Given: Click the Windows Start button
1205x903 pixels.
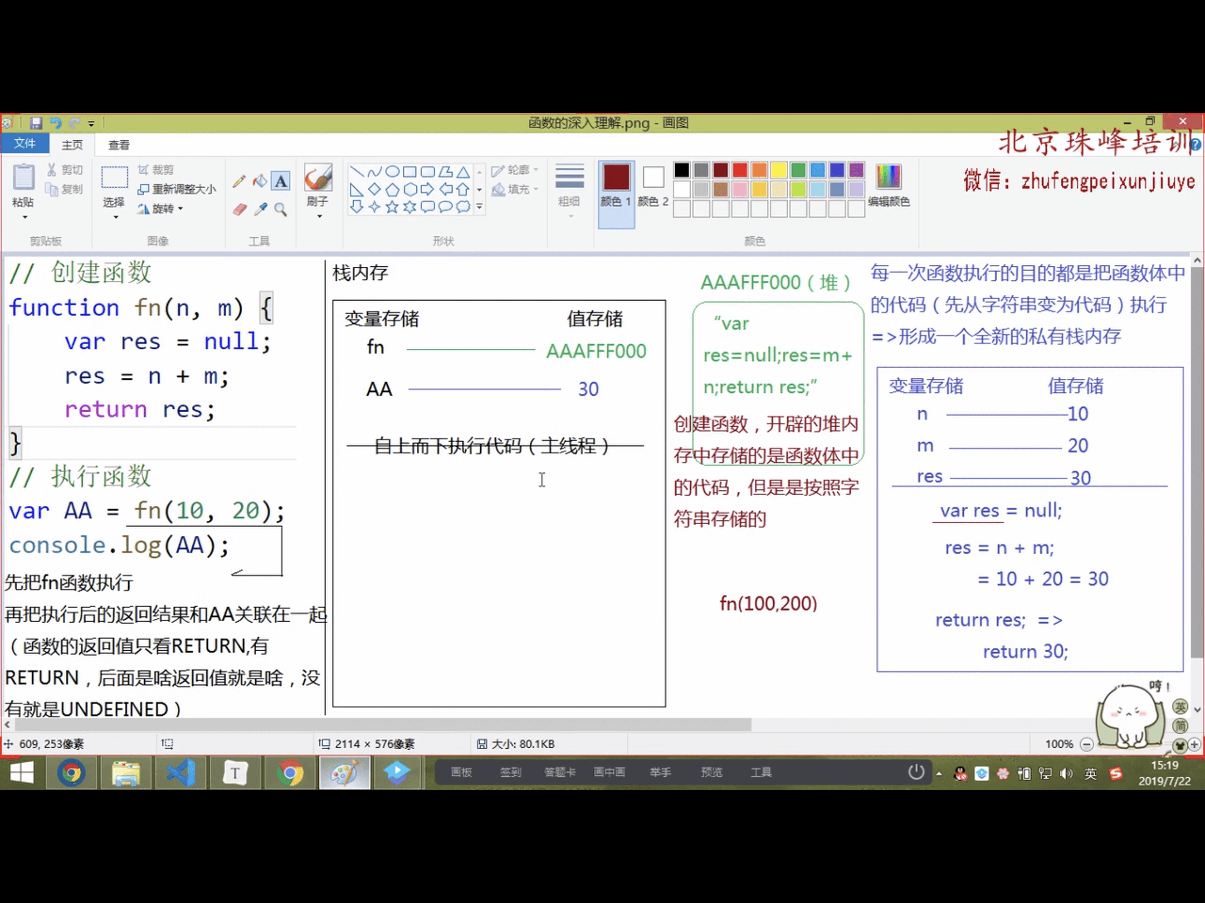Looking at the screenshot, I should 22,773.
